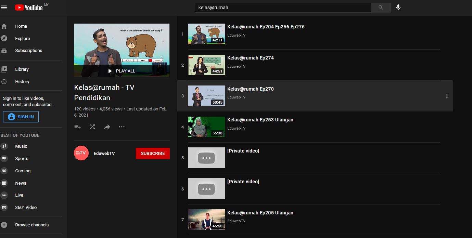
Task: Open thumbnail of Kelas@rumah Ep253 Ulangan
Action: pyautogui.click(x=206, y=127)
